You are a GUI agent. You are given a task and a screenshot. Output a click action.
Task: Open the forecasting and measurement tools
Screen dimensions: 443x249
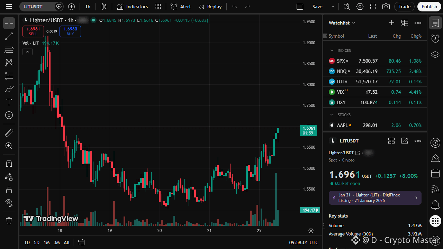(9, 76)
